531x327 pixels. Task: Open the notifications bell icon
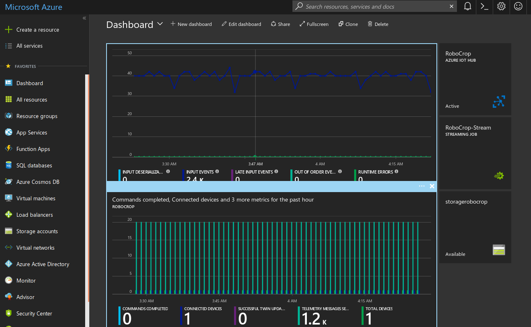pyautogui.click(x=468, y=6)
